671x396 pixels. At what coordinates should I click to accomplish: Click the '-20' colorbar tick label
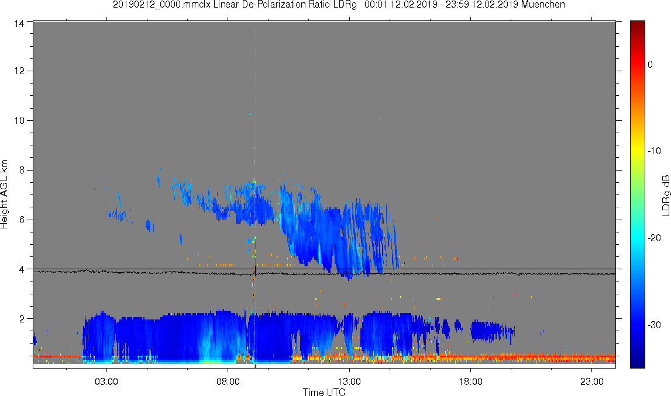(x=654, y=238)
